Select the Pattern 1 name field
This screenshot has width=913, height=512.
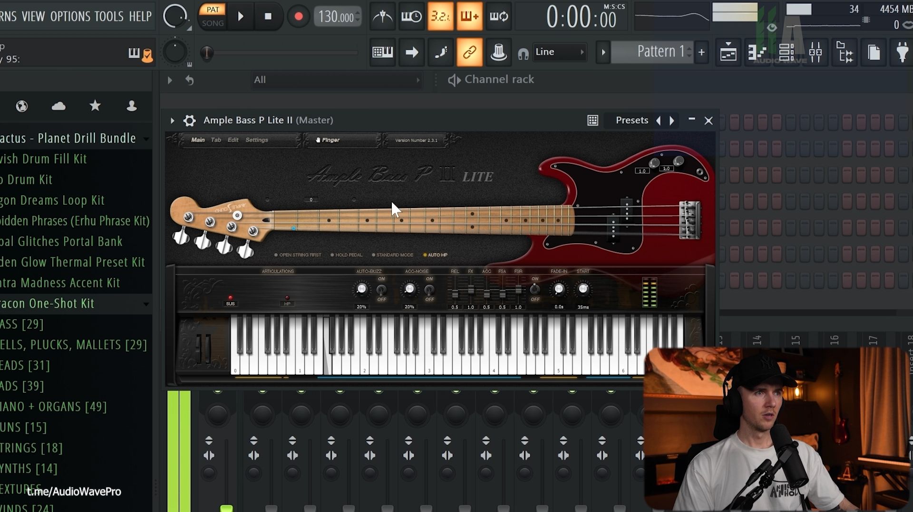click(651, 52)
